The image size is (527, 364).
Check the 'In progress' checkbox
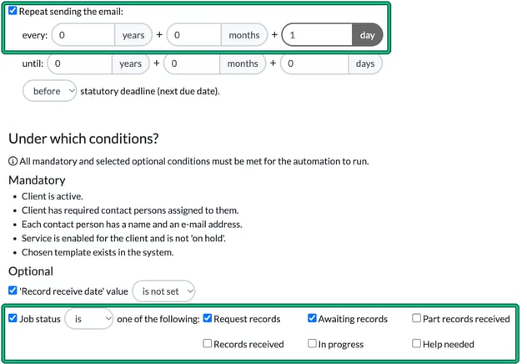coord(312,343)
